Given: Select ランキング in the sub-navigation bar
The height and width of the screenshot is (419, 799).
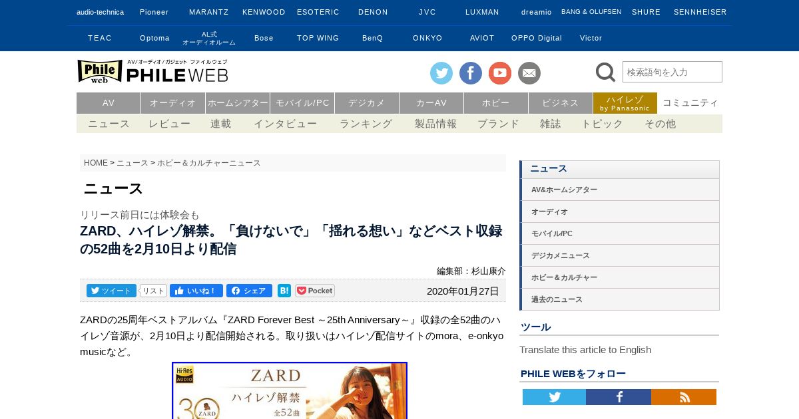Looking at the screenshot, I should click(x=366, y=124).
